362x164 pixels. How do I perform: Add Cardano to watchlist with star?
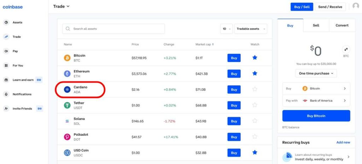(255, 89)
